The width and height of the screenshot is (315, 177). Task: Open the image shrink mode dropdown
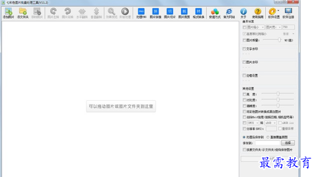tap(256, 27)
